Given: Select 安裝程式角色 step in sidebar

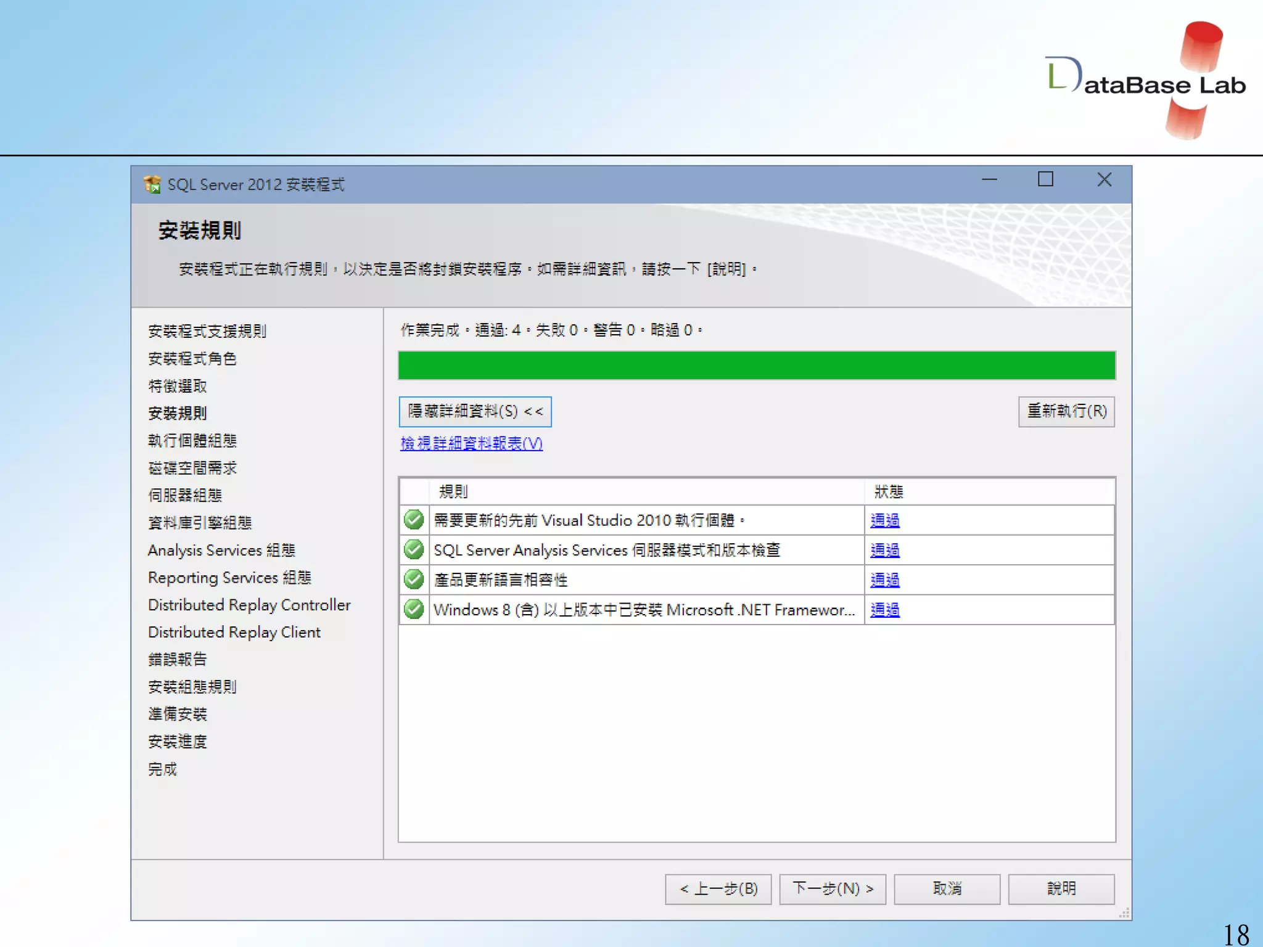Looking at the screenshot, I should tap(192, 358).
